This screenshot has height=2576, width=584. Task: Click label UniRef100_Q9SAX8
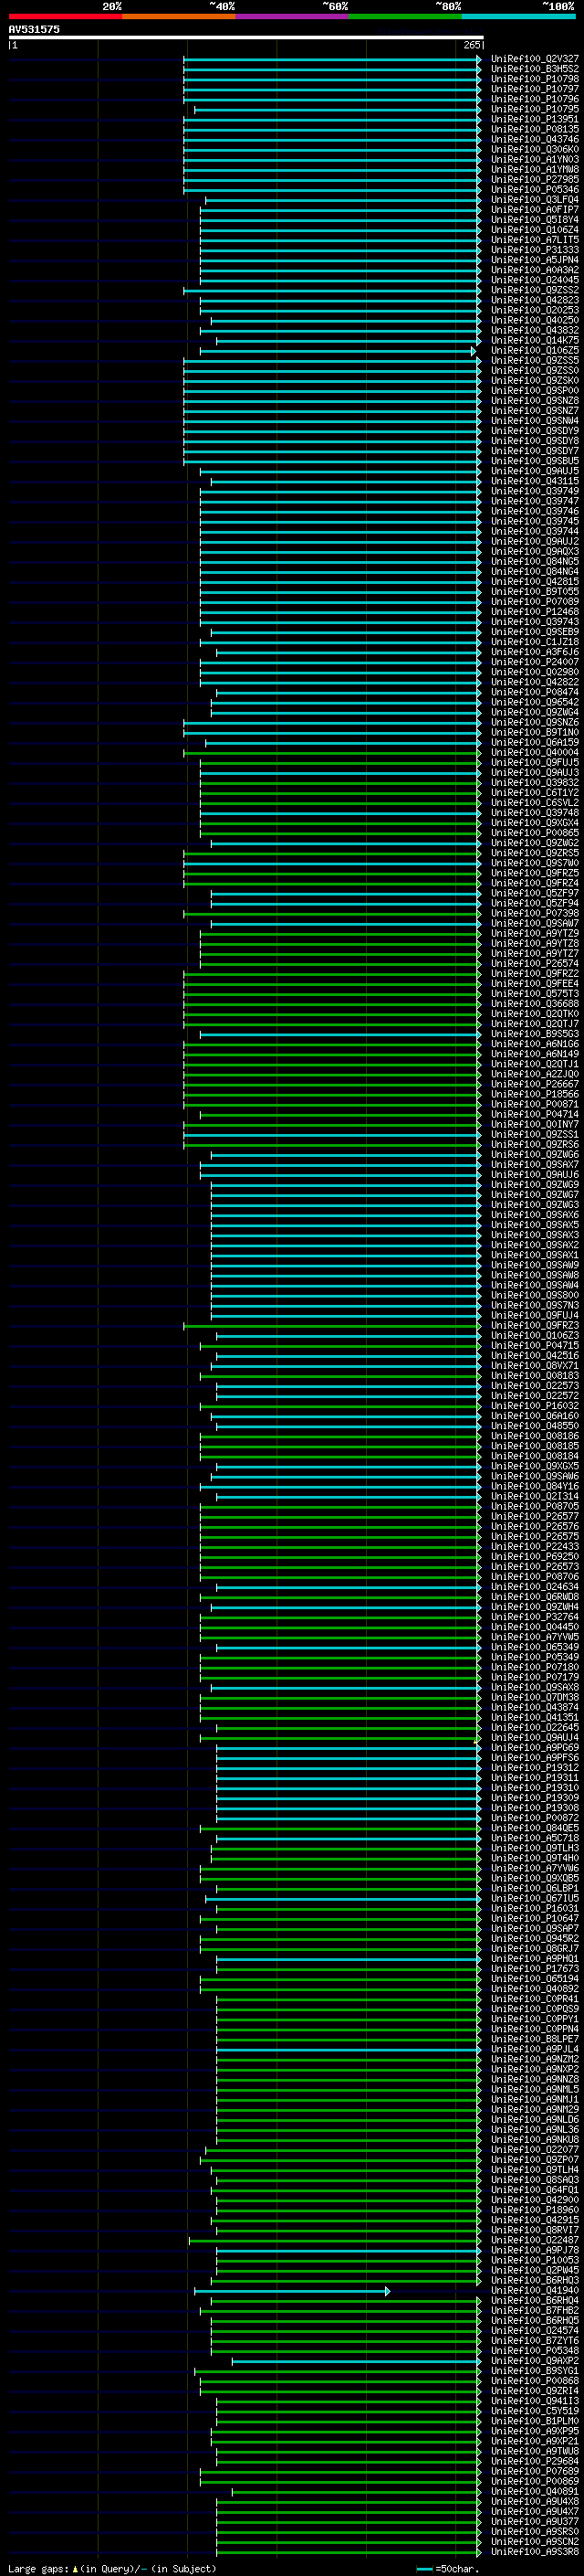point(534,1688)
